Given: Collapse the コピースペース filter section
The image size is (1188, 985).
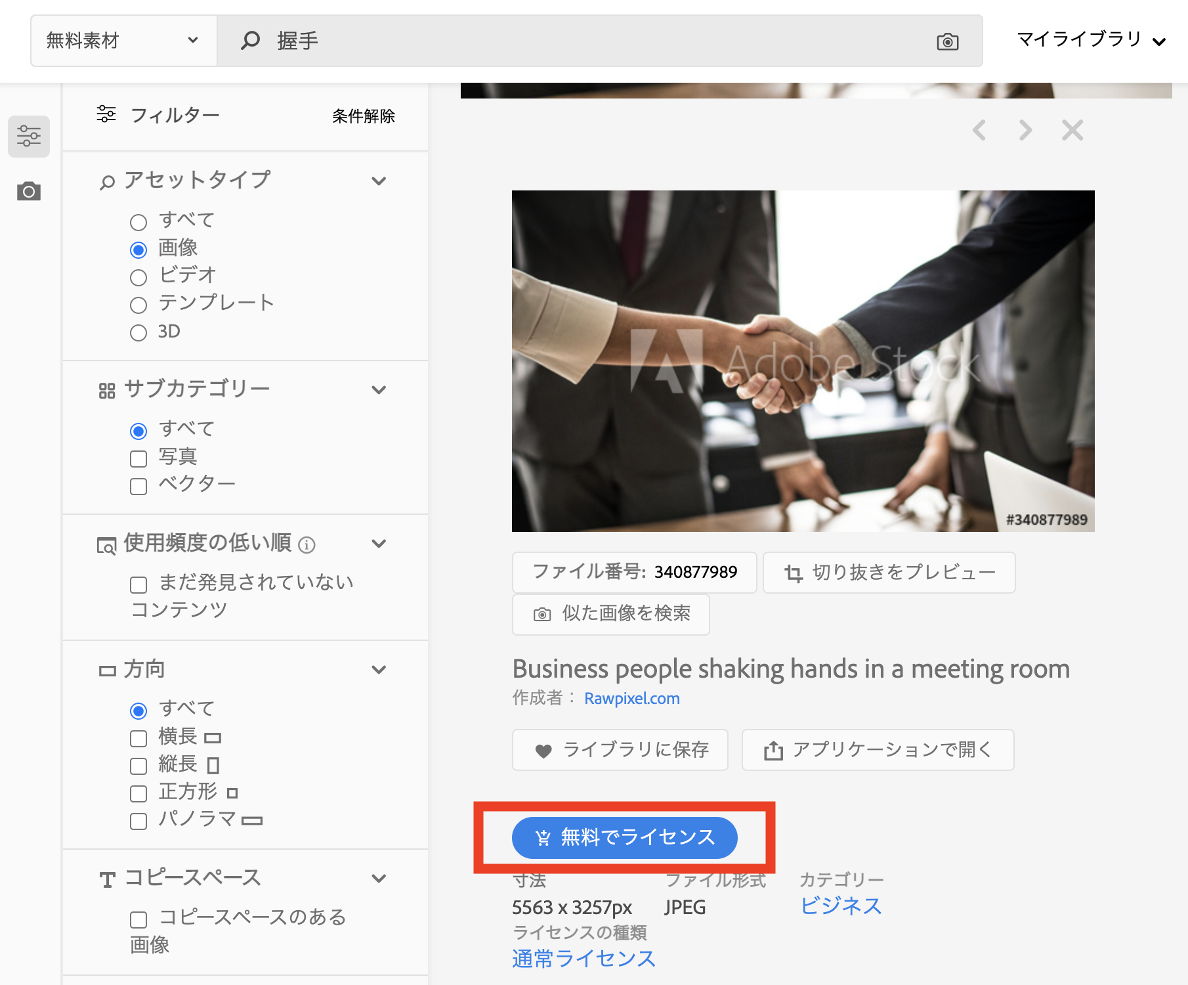Looking at the screenshot, I should point(379,878).
